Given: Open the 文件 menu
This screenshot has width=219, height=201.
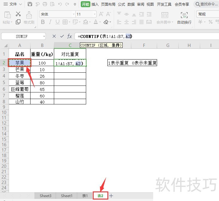Looking at the screenshot, I should [x=13, y=4].
